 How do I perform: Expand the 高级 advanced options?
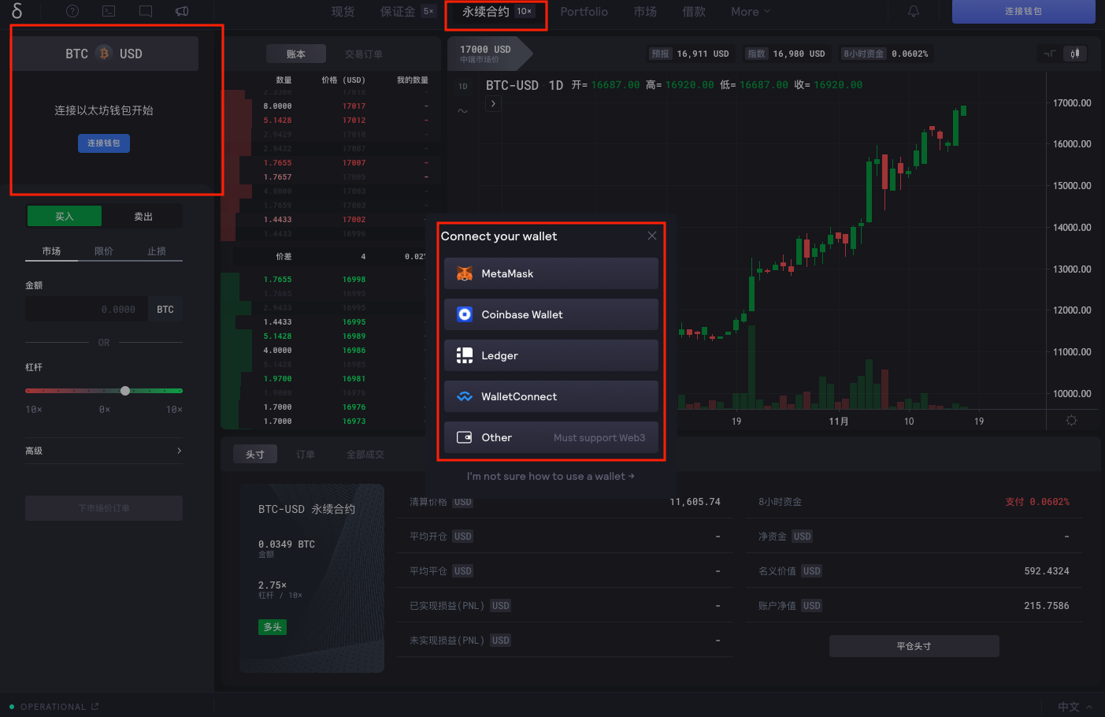pyautogui.click(x=104, y=451)
